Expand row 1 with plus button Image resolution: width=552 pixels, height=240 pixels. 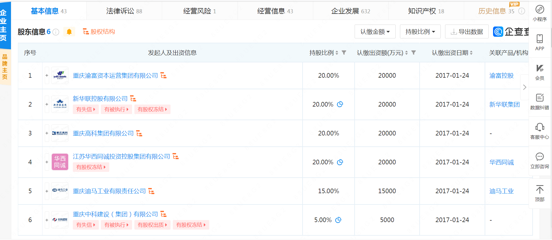pos(47,75)
